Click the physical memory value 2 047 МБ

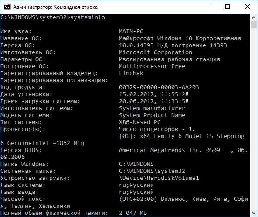133,213
